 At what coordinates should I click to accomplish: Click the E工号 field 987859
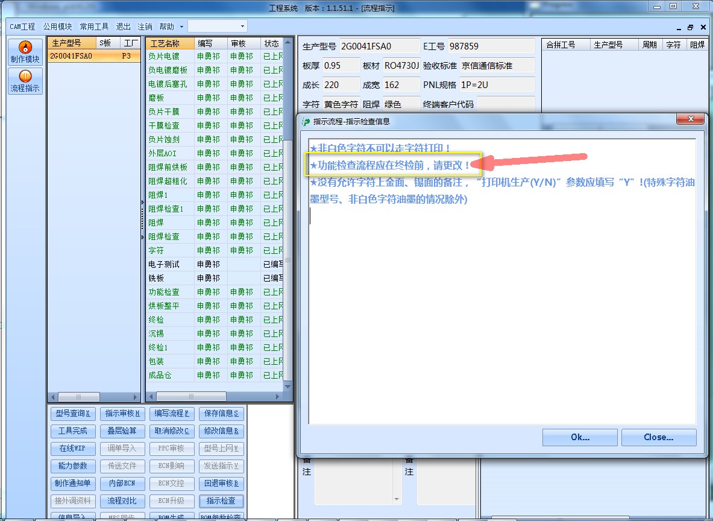pos(491,46)
